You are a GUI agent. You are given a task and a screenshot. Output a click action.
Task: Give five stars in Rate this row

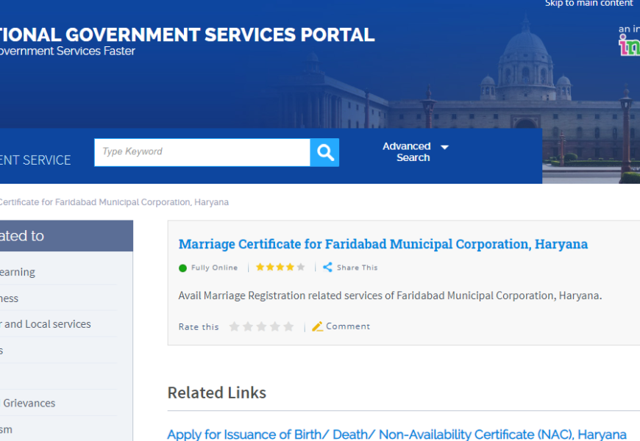pos(288,326)
